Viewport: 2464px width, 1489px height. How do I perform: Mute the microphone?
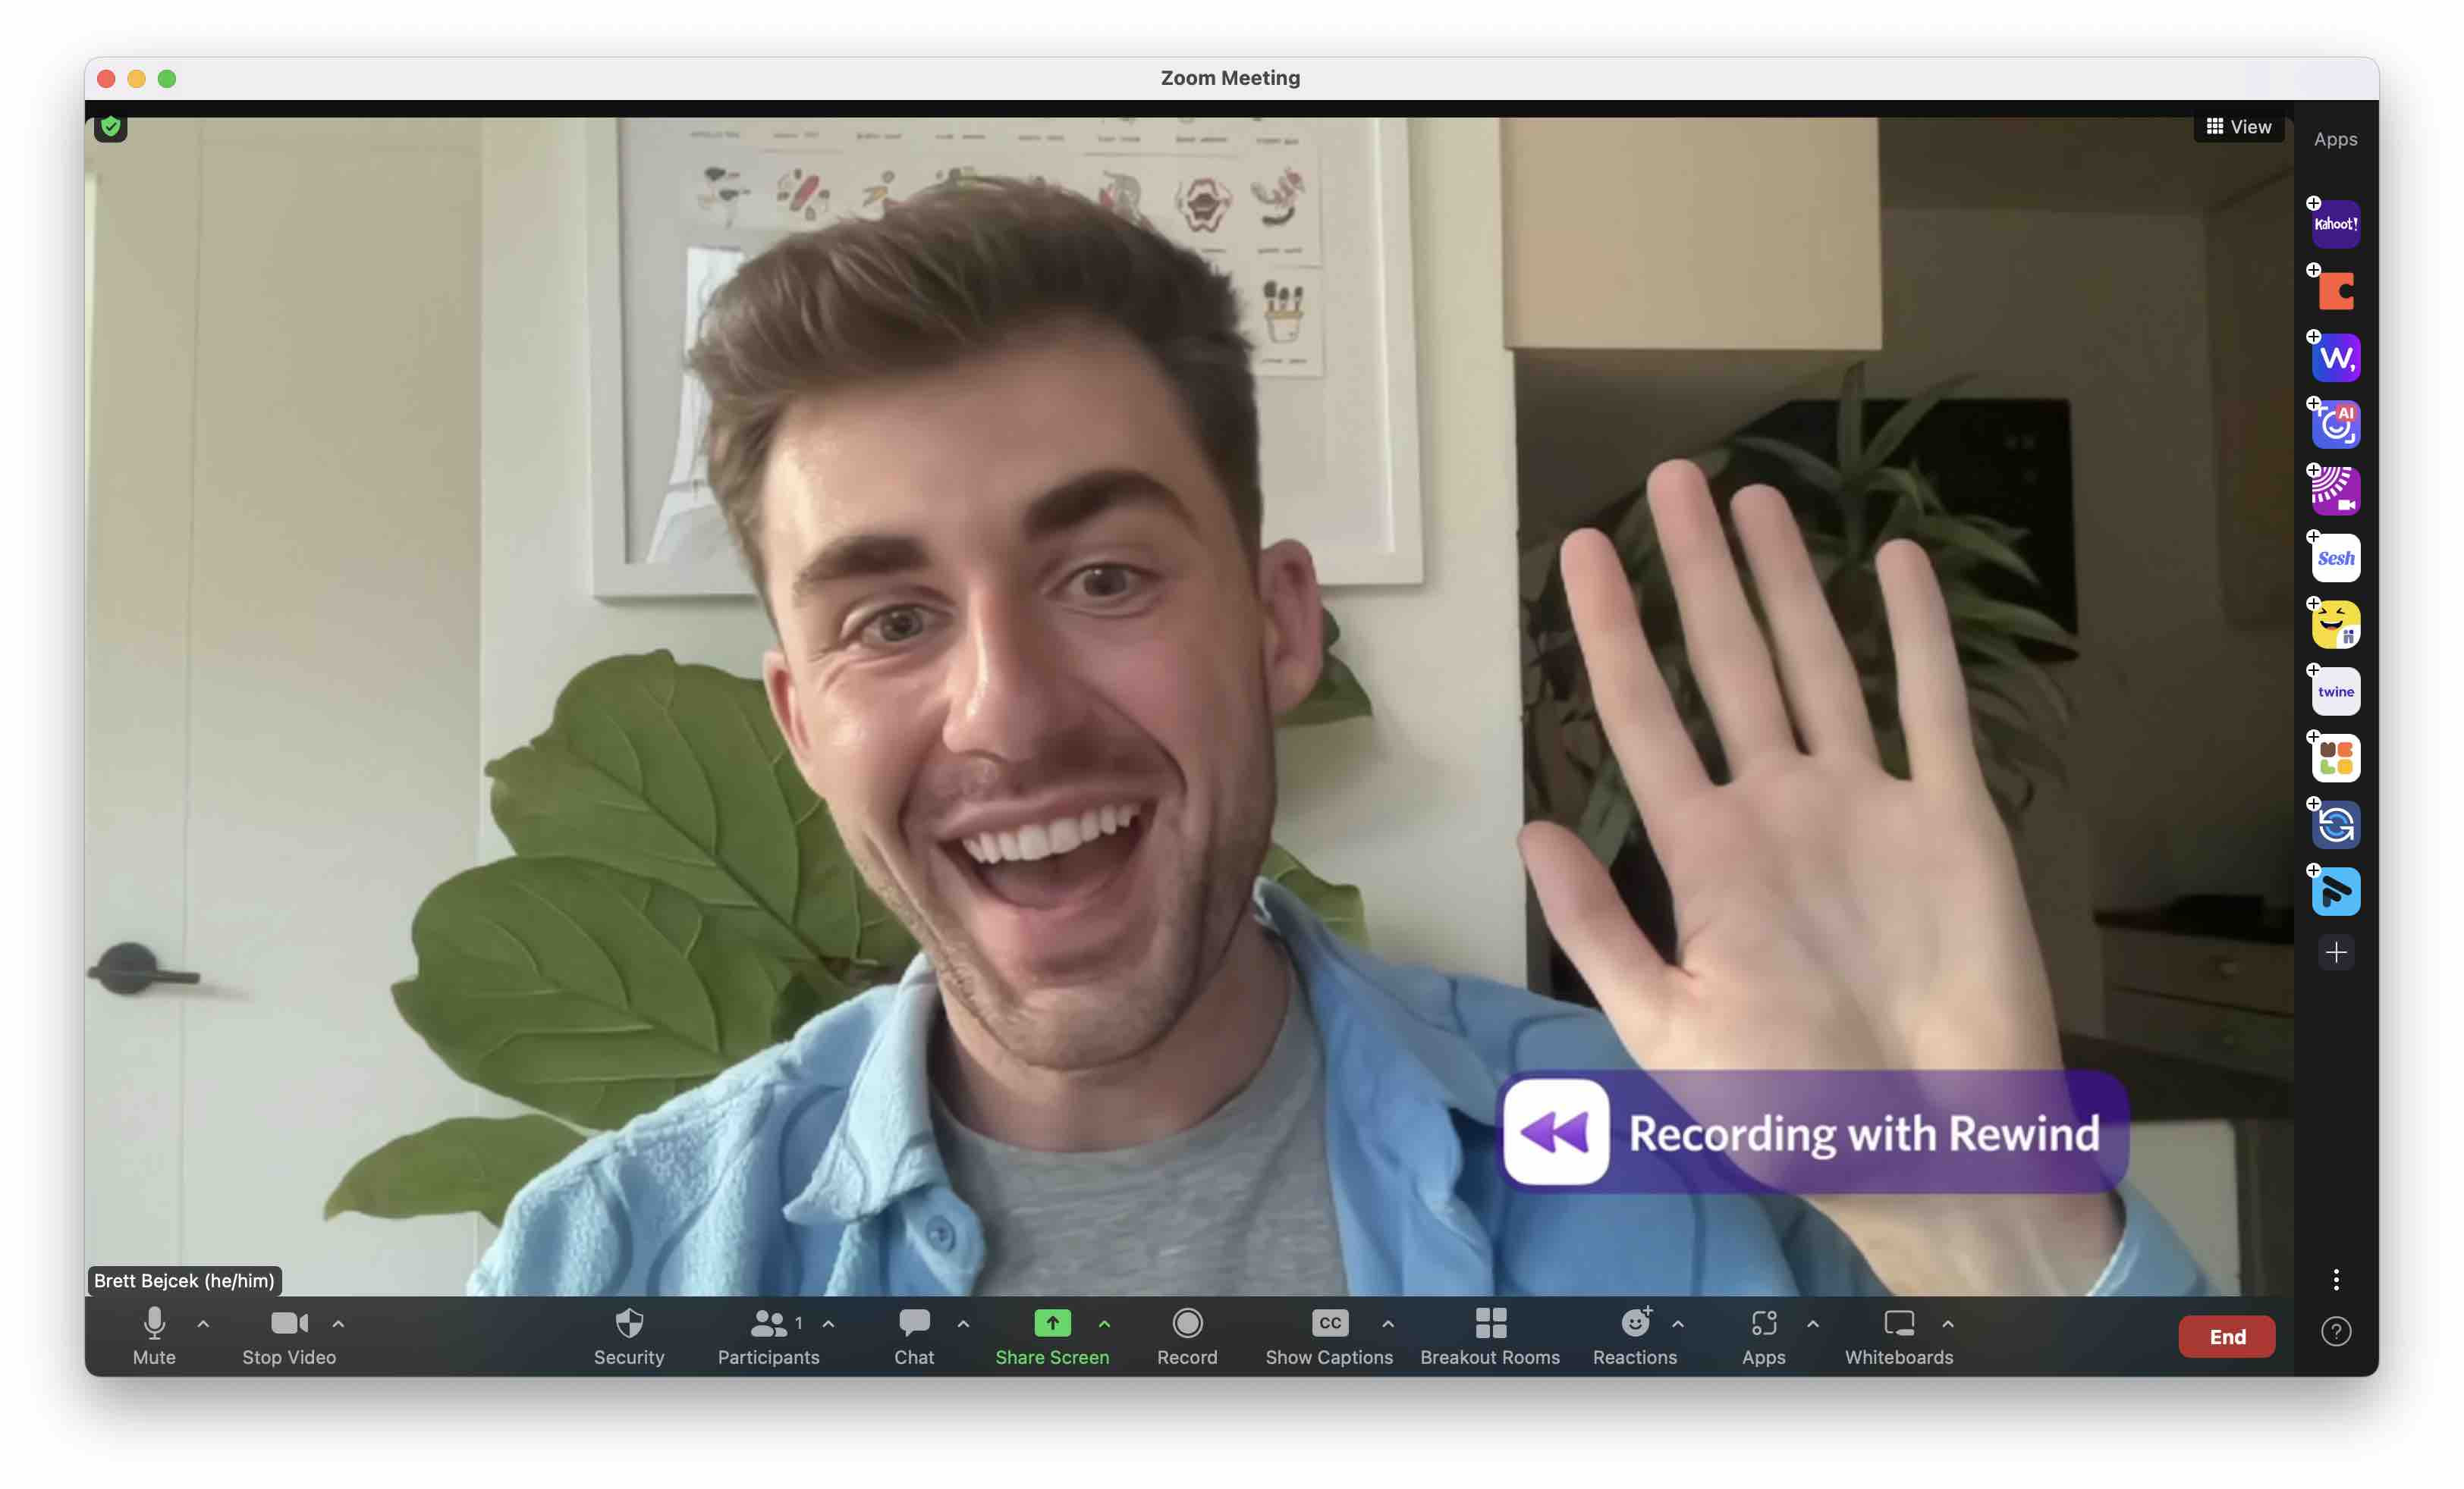coord(154,1334)
